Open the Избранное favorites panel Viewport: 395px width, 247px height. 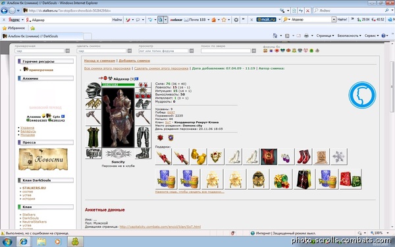[x=14, y=28]
